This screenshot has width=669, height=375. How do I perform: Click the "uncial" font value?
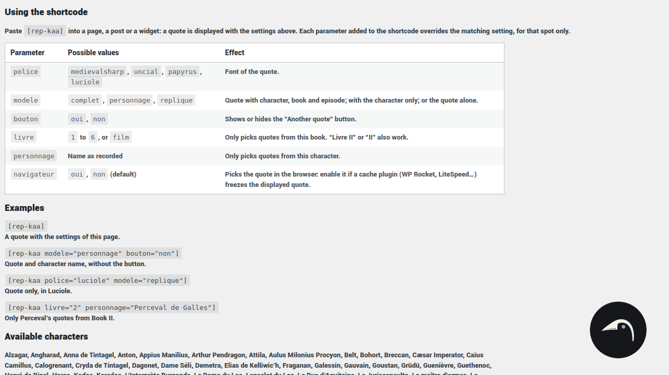(x=146, y=72)
